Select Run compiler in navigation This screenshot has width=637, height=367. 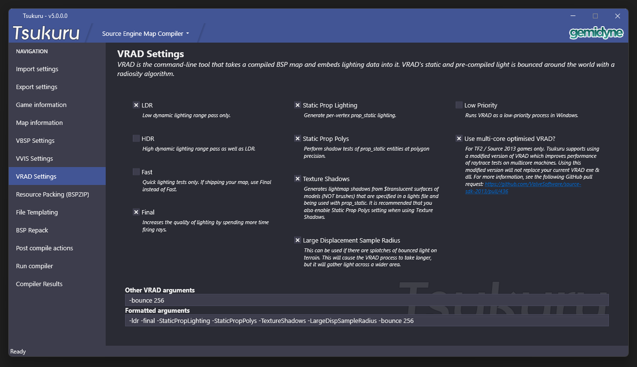coord(34,266)
